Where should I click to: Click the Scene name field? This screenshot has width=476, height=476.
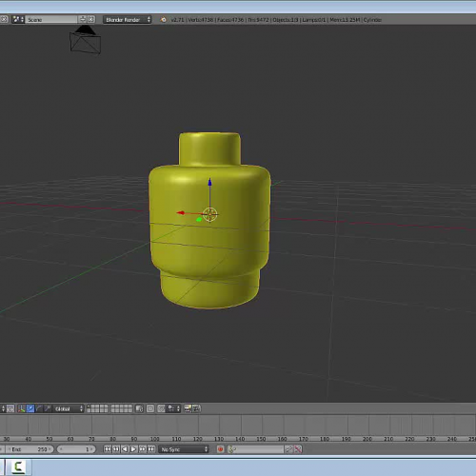51,20
